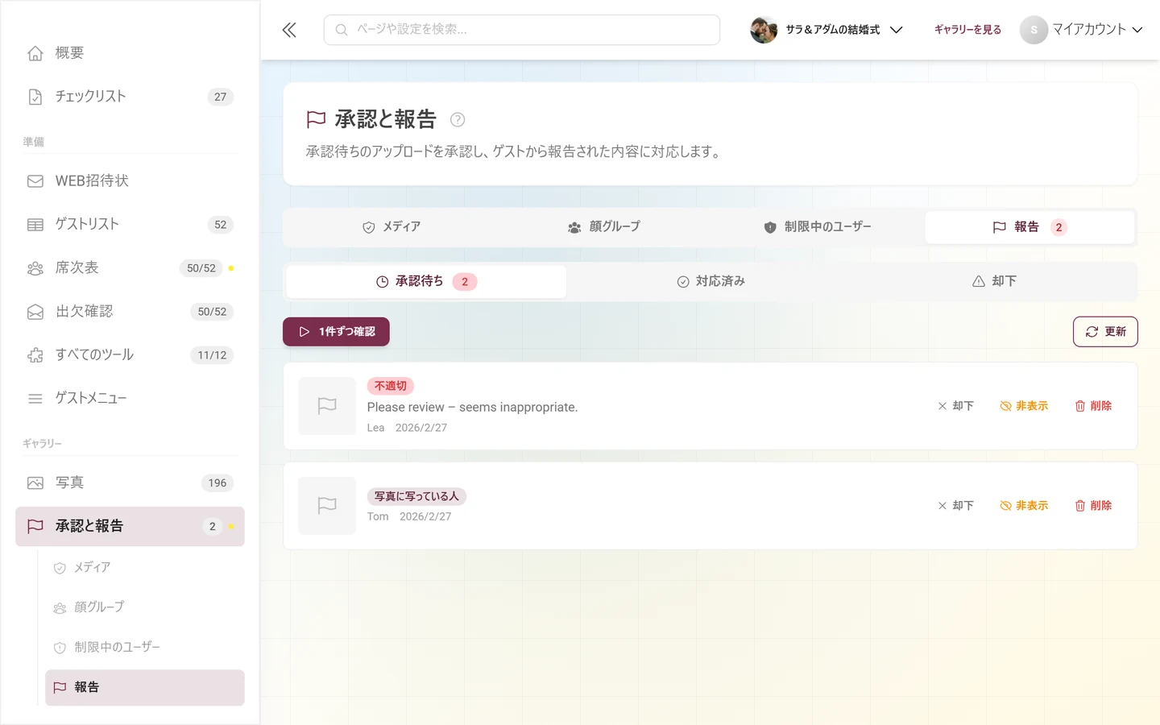This screenshot has width=1160, height=725.
Task: Click the 写真に写っている人 tag
Action: (x=416, y=497)
